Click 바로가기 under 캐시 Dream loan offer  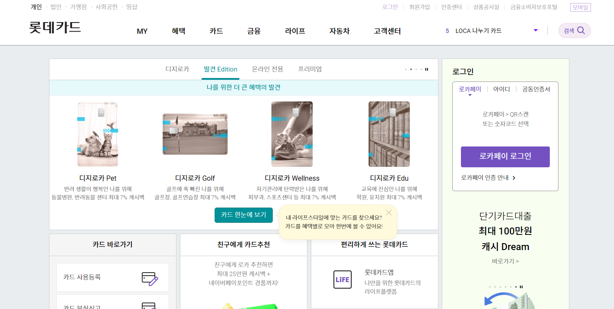pyautogui.click(x=505, y=261)
